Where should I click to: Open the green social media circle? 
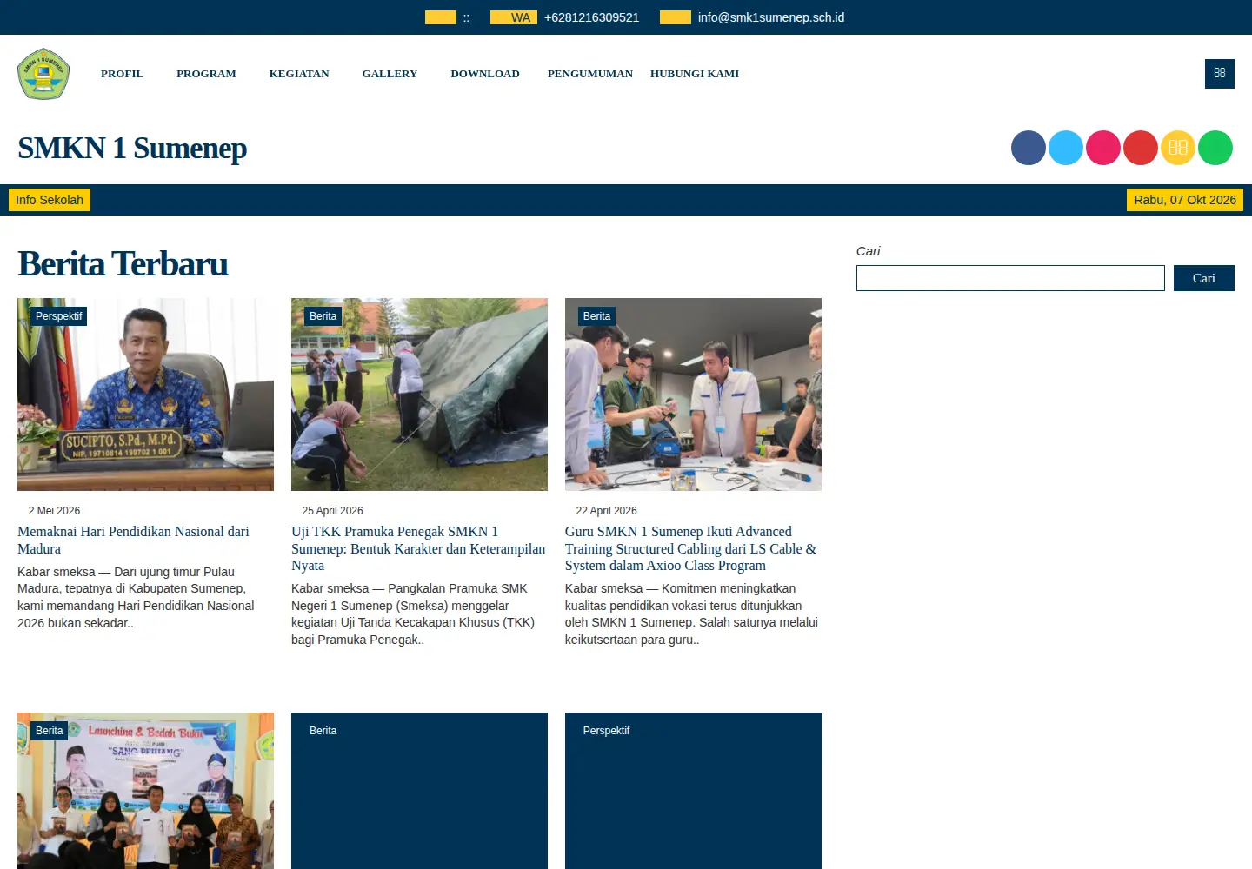pyautogui.click(x=1215, y=148)
